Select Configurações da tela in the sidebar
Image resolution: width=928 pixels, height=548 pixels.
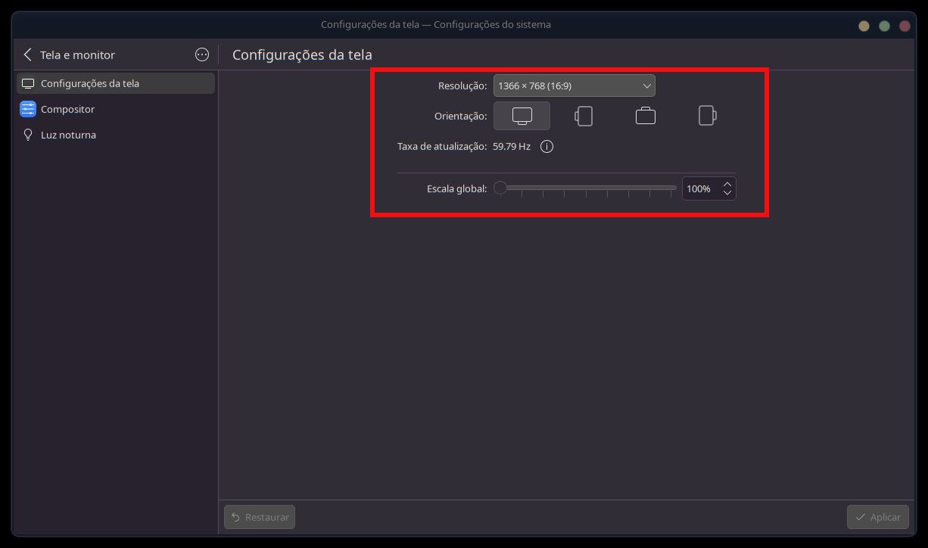[116, 83]
